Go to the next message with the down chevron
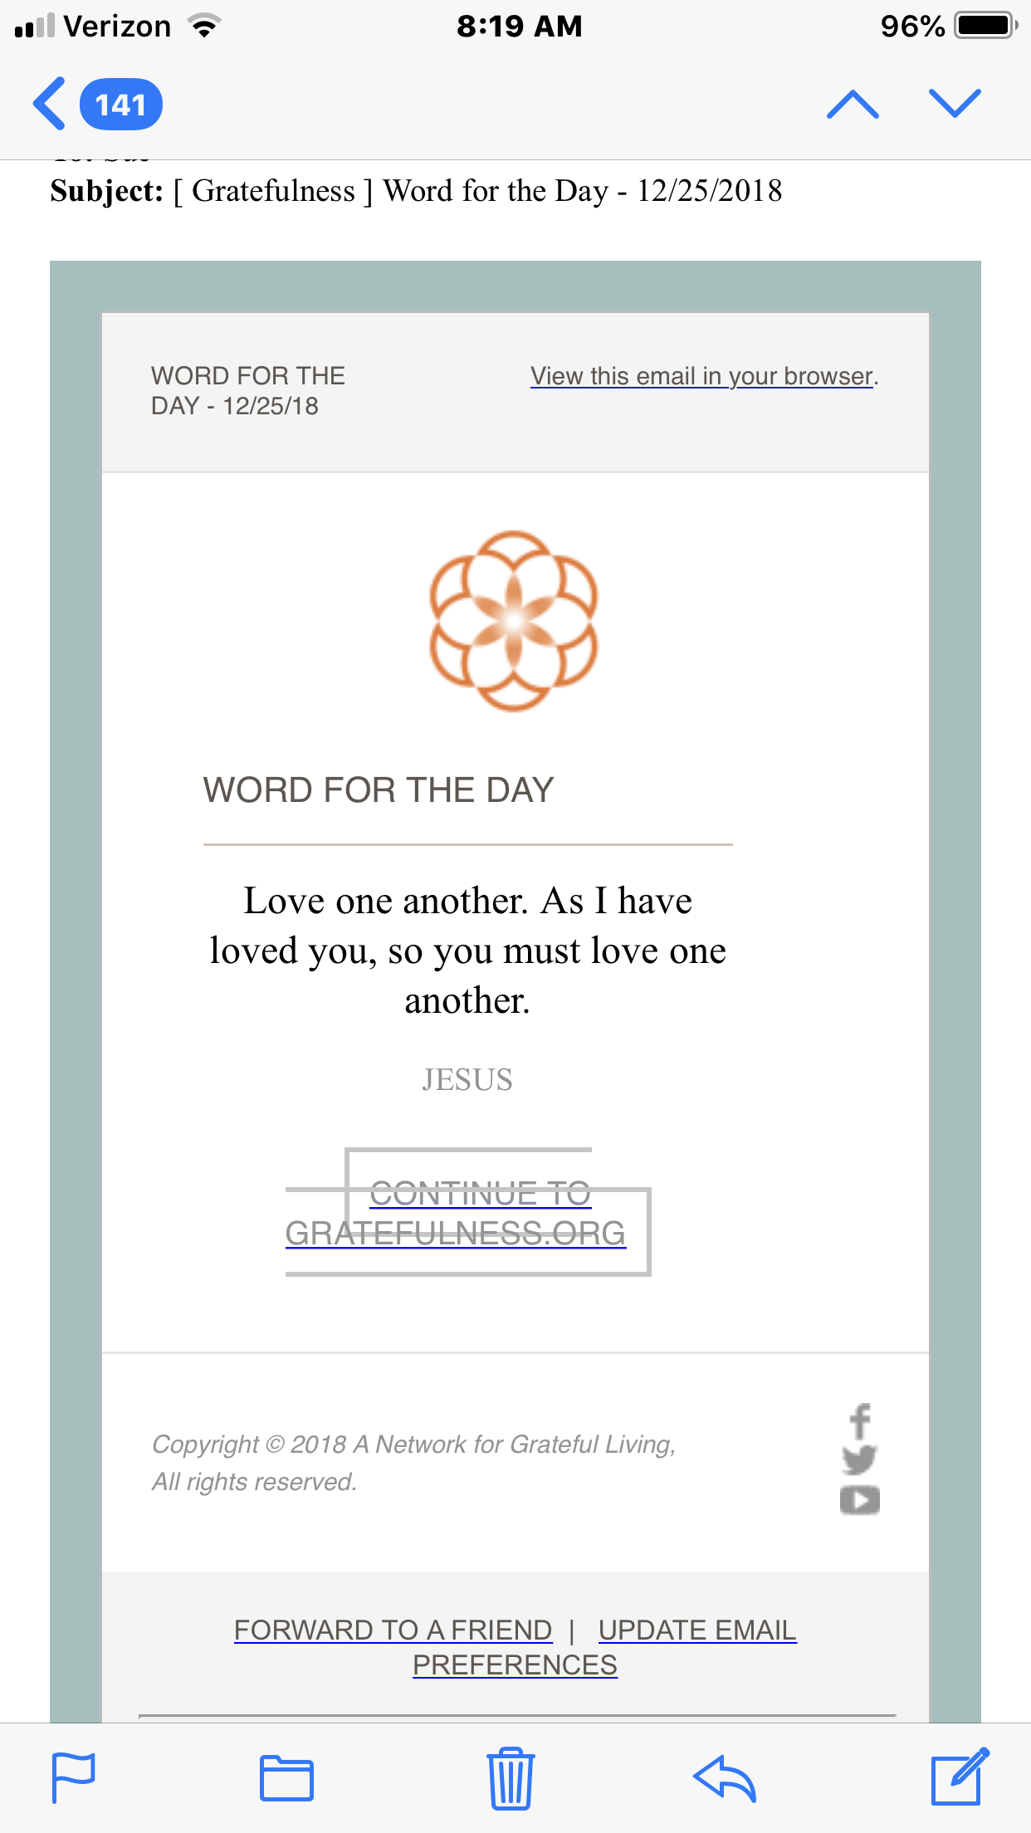Screen dimensions: 1031x1833 [955, 103]
